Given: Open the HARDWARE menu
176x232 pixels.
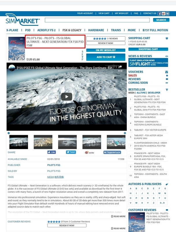Looking at the screenshot, I should [x=96, y=30].
